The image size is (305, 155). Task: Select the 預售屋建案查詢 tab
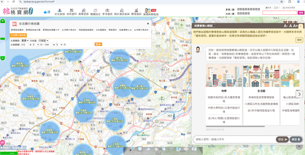[x=86, y=30]
